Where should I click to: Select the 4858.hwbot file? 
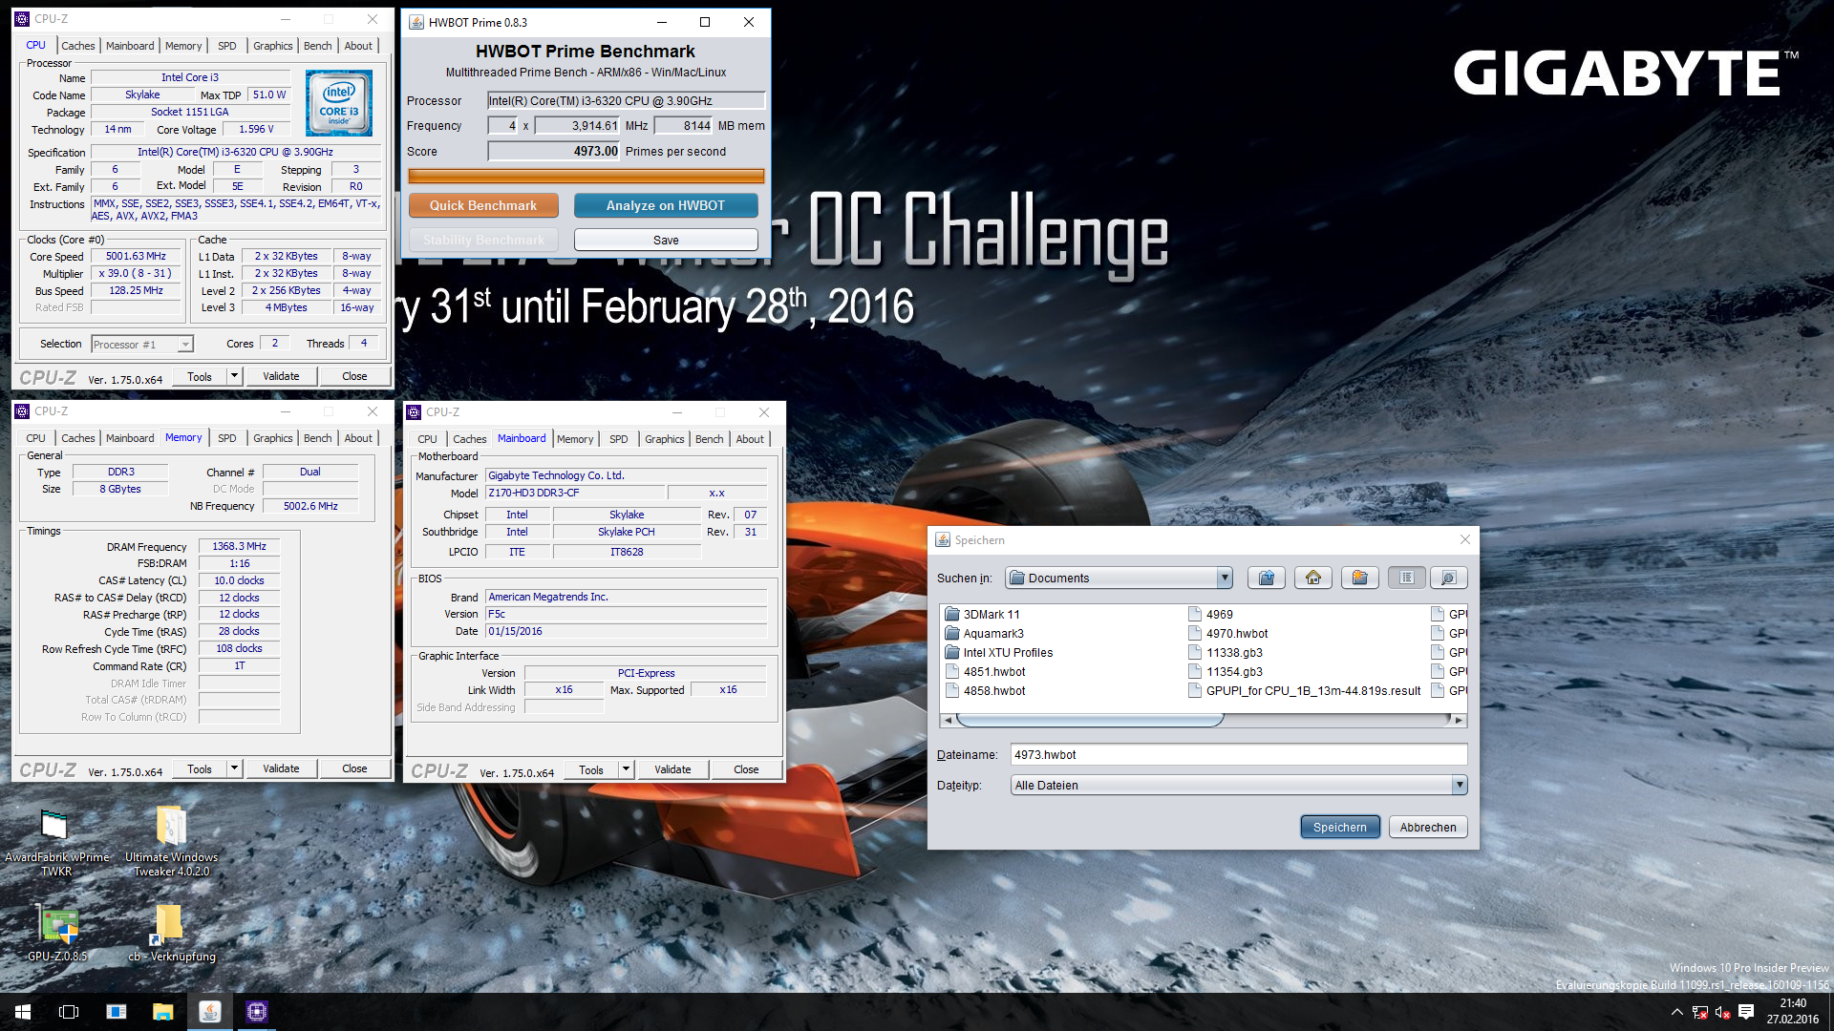986,690
